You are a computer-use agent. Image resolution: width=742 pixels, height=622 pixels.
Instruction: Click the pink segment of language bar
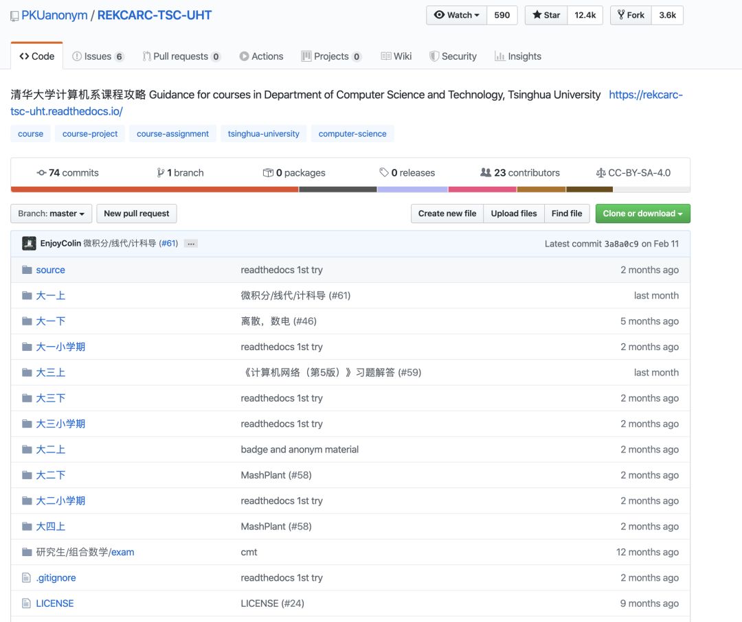tap(482, 189)
